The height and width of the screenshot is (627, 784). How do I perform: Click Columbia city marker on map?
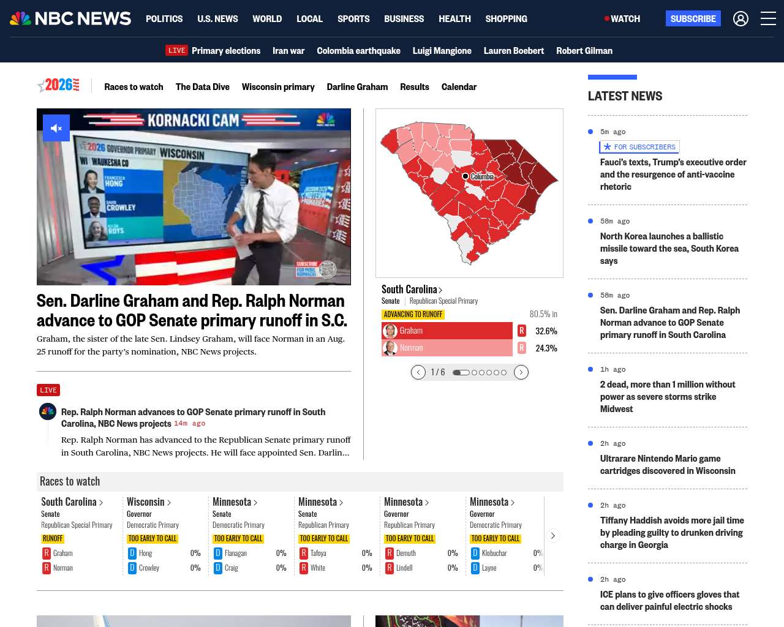coord(466,176)
